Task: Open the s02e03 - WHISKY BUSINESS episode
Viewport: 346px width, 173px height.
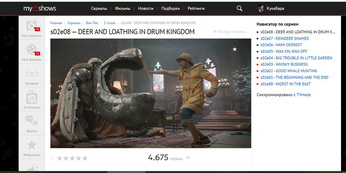Action: click(284, 64)
